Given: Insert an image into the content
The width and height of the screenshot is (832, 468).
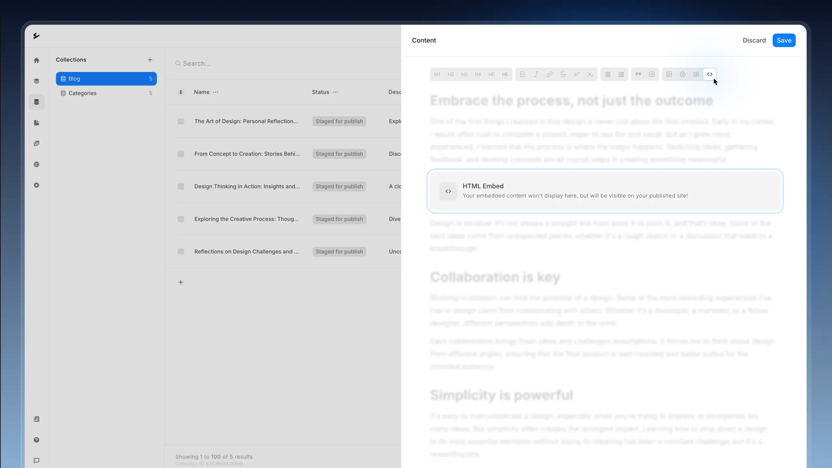Looking at the screenshot, I should (669, 74).
